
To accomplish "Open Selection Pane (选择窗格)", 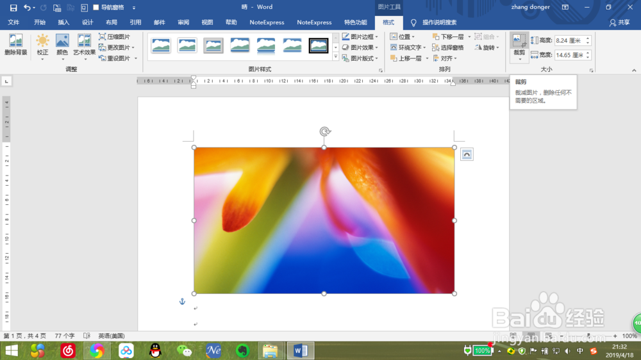I will coord(448,47).
